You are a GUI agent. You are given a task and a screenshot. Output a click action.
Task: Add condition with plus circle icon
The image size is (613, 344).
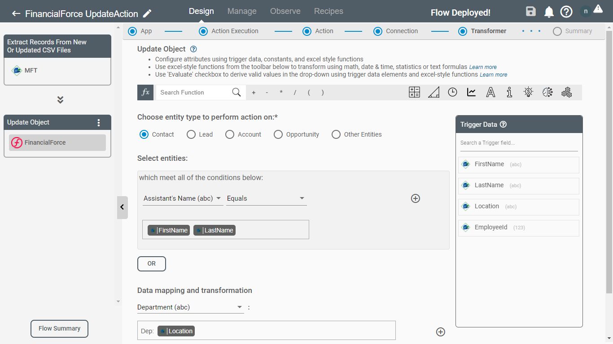point(416,198)
